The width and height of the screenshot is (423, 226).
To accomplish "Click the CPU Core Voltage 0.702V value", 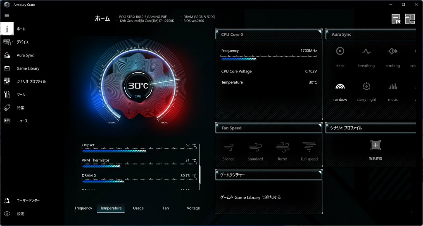I will click(311, 71).
